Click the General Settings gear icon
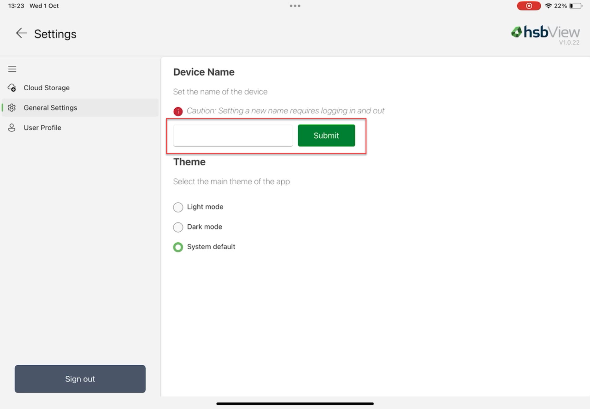 tap(12, 108)
